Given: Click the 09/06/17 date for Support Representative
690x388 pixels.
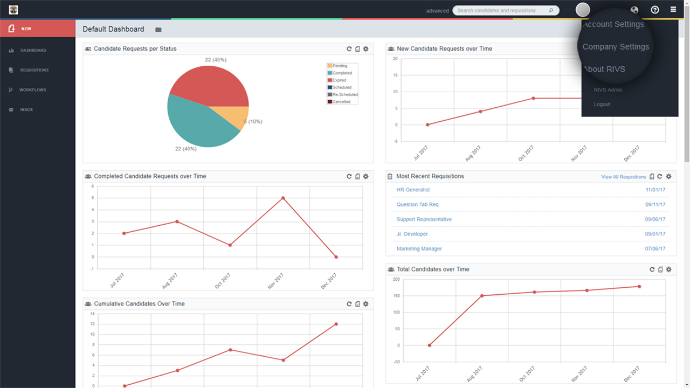Looking at the screenshot, I should pos(655,219).
